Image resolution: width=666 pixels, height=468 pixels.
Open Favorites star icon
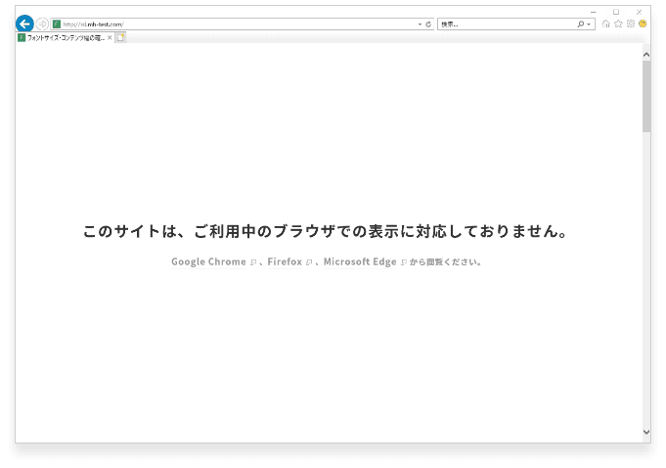(x=618, y=23)
